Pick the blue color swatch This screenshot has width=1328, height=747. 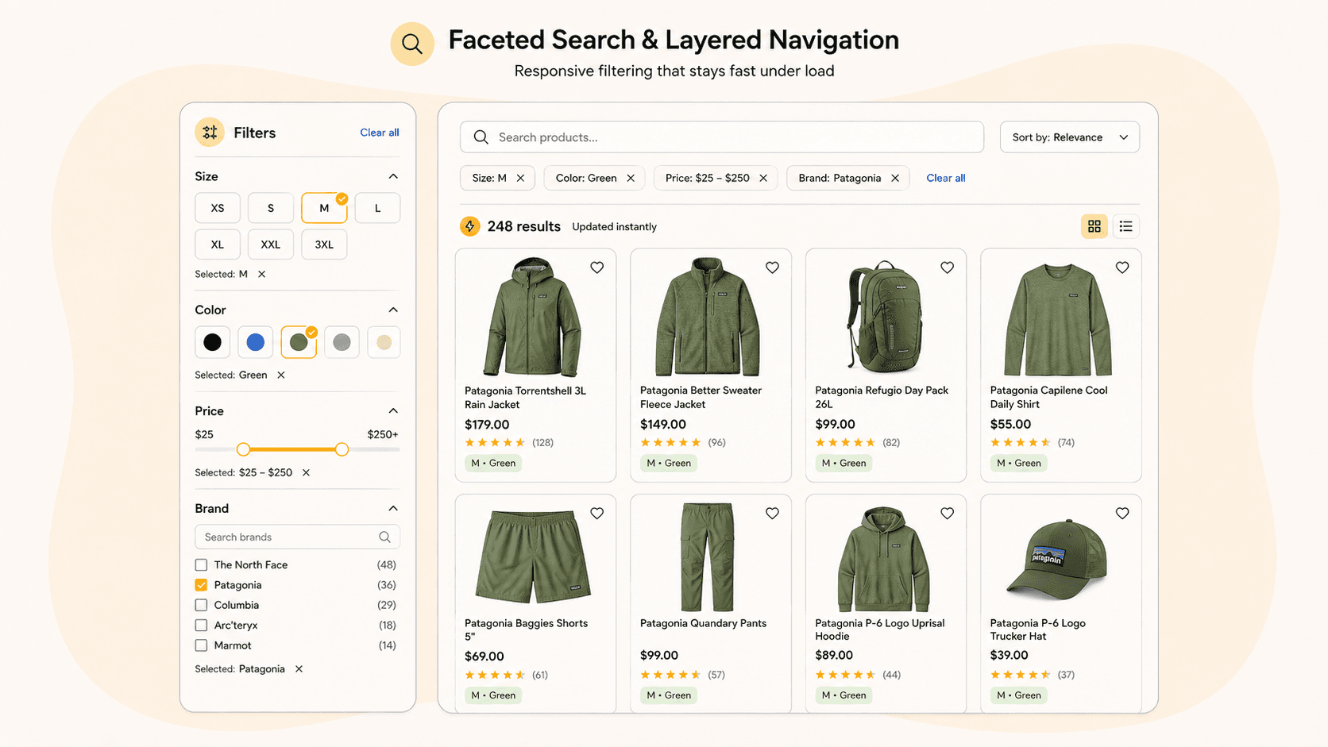pos(256,342)
